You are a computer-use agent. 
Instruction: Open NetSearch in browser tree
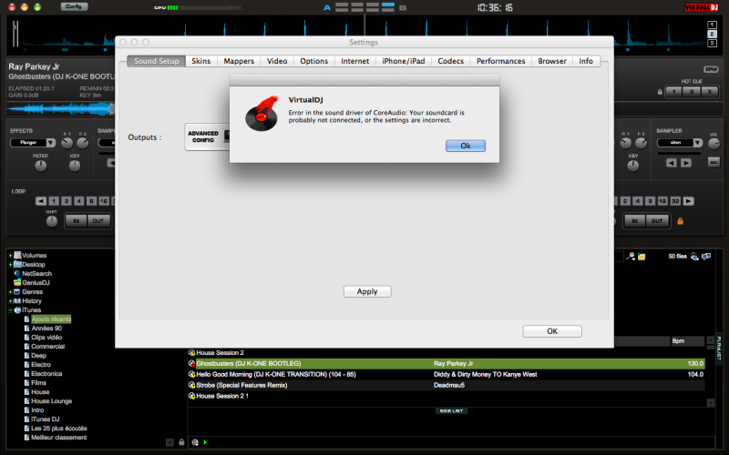tap(36, 274)
